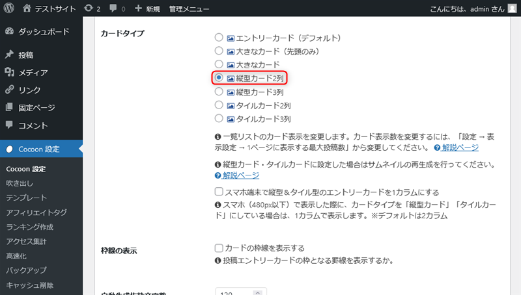Open the WordPress logo menu
The width and height of the screenshot is (521, 295).
[x=9, y=8]
